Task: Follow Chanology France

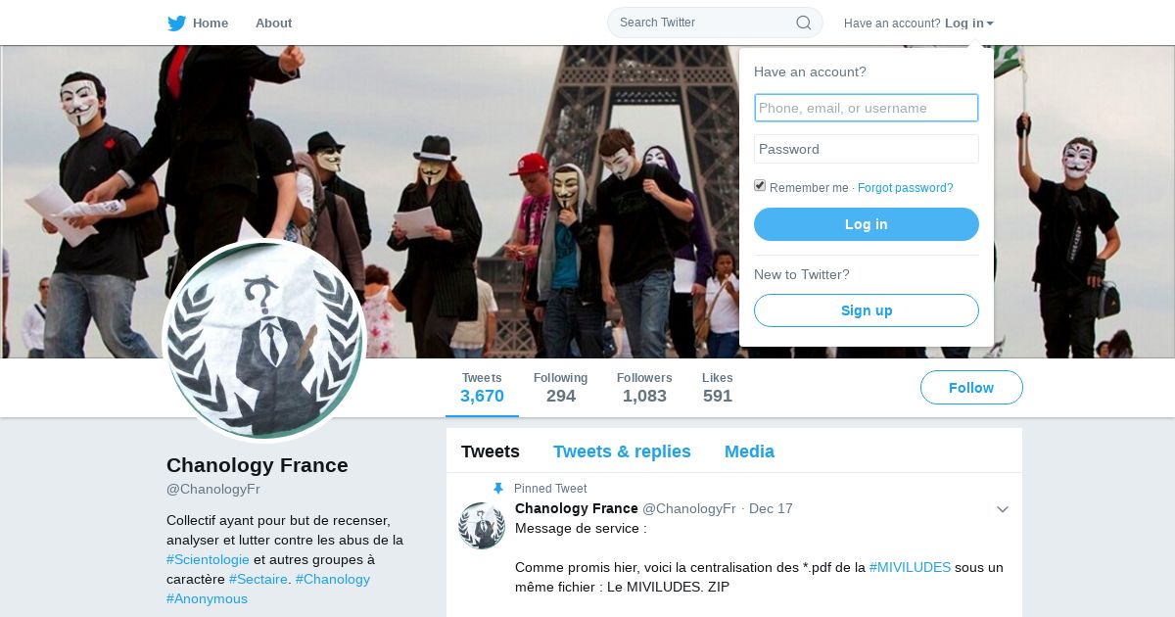Action: click(971, 388)
